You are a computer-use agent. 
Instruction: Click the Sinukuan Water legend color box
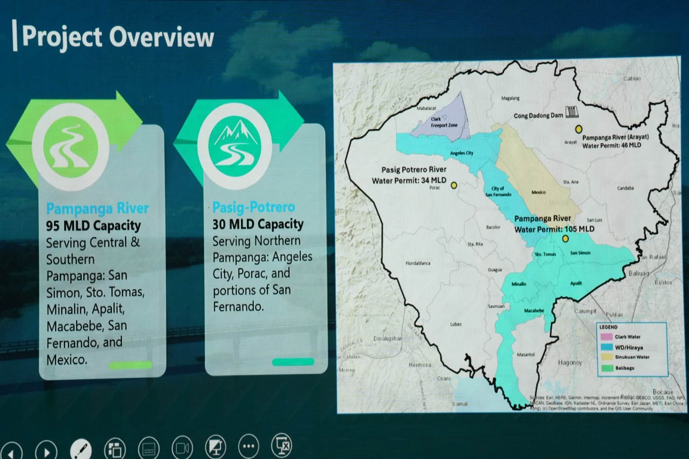(x=607, y=358)
